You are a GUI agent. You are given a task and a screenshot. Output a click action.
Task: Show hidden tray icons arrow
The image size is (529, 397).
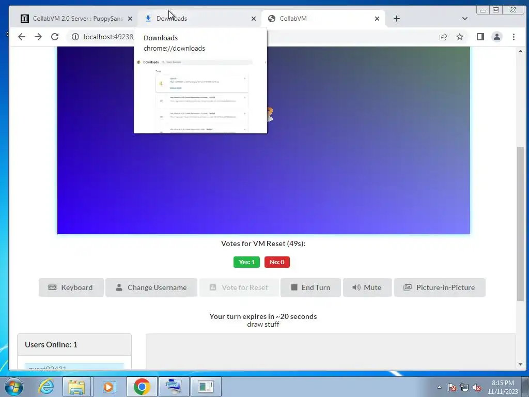439,387
